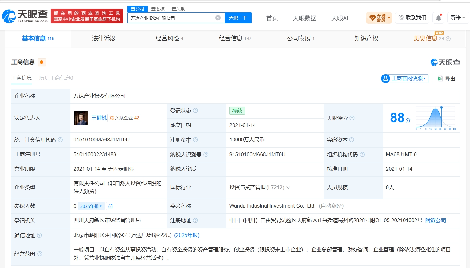Click the 工商官网快照 button
This screenshot has height=268, width=470.
pyautogui.click(x=405, y=79)
